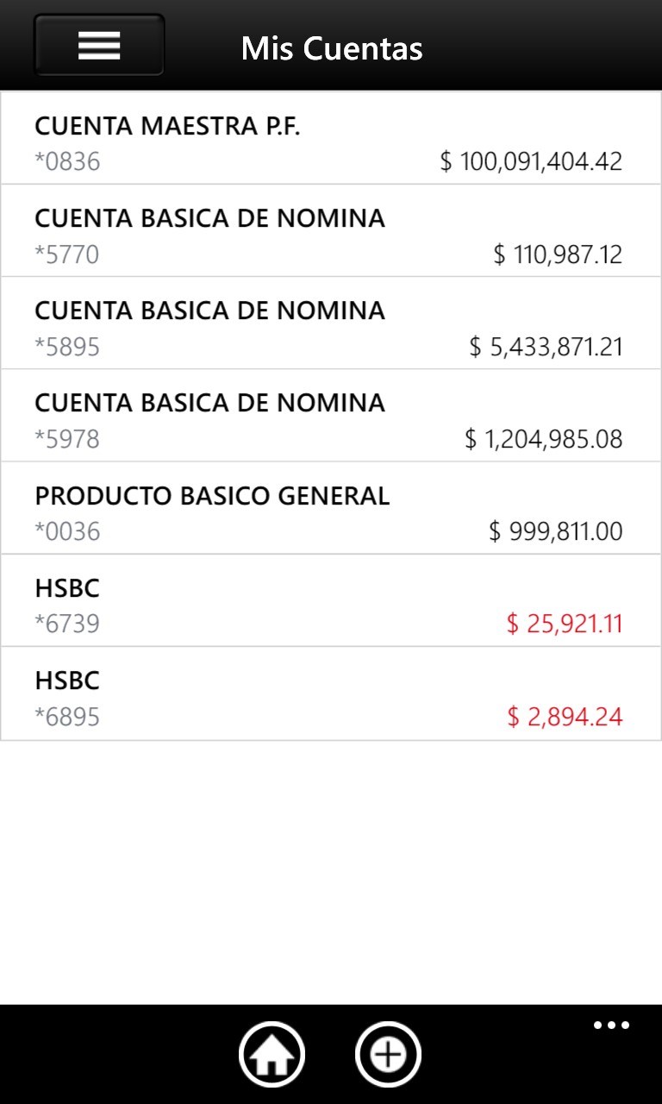Tap the *0836 account number
The height and width of the screenshot is (1104, 662).
coord(67,161)
